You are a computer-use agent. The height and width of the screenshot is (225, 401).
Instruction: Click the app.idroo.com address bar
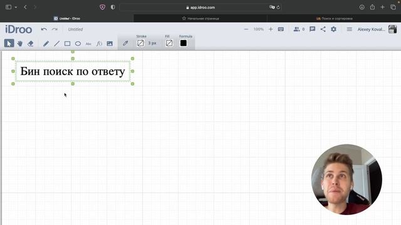pyautogui.click(x=200, y=7)
